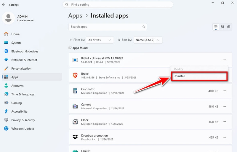This screenshot has width=237, height=152.
Task: Click the Brave app name
Action: coord(85,74)
